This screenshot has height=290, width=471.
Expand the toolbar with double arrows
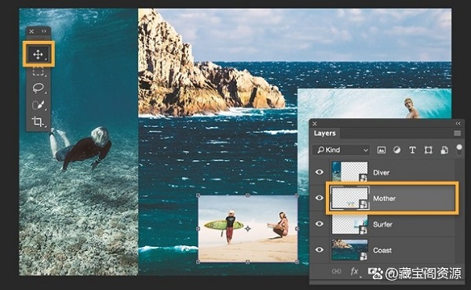(x=44, y=31)
